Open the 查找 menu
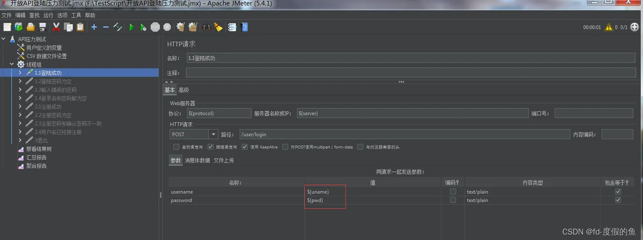The image size is (643, 240). click(34, 15)
